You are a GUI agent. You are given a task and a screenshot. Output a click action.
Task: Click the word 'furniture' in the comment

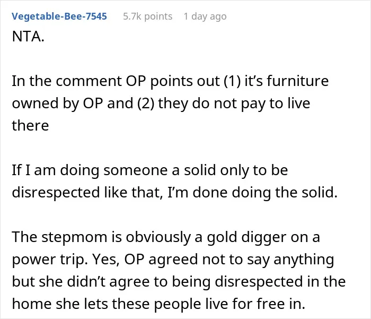coord(298,81)
